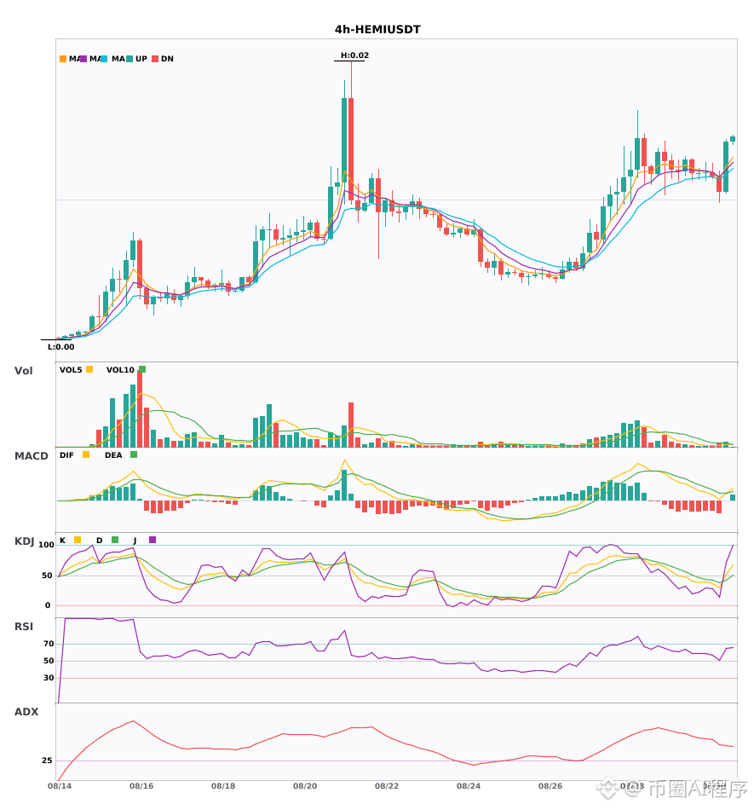Click the DIF legend text
Image resolution: width=754 pixels, height=810 pixels.
pyautogui.click(x=66, y=455)
